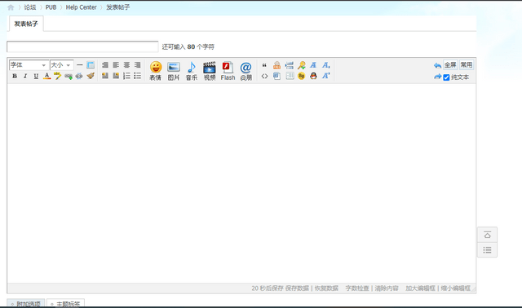Pick background highlight color pen
This screenshot has height=308, width=522.
click(58, 76)
